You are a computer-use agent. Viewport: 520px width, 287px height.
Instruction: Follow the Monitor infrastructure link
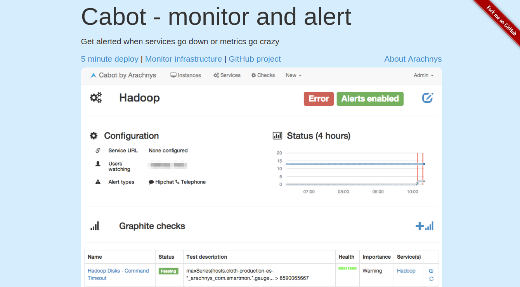click(x=184, y=59)
